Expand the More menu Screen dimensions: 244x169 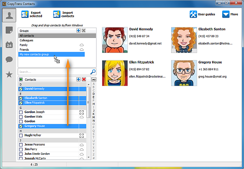[230, 14]
